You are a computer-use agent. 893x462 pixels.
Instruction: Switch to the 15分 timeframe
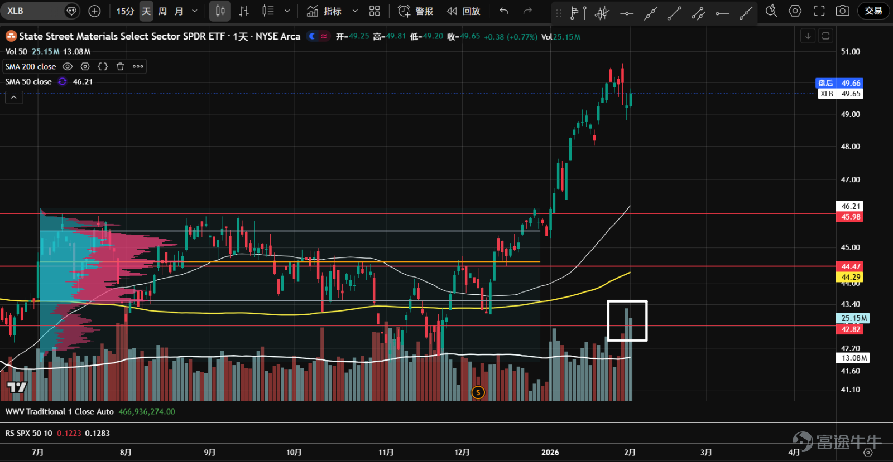pos(125,11)
